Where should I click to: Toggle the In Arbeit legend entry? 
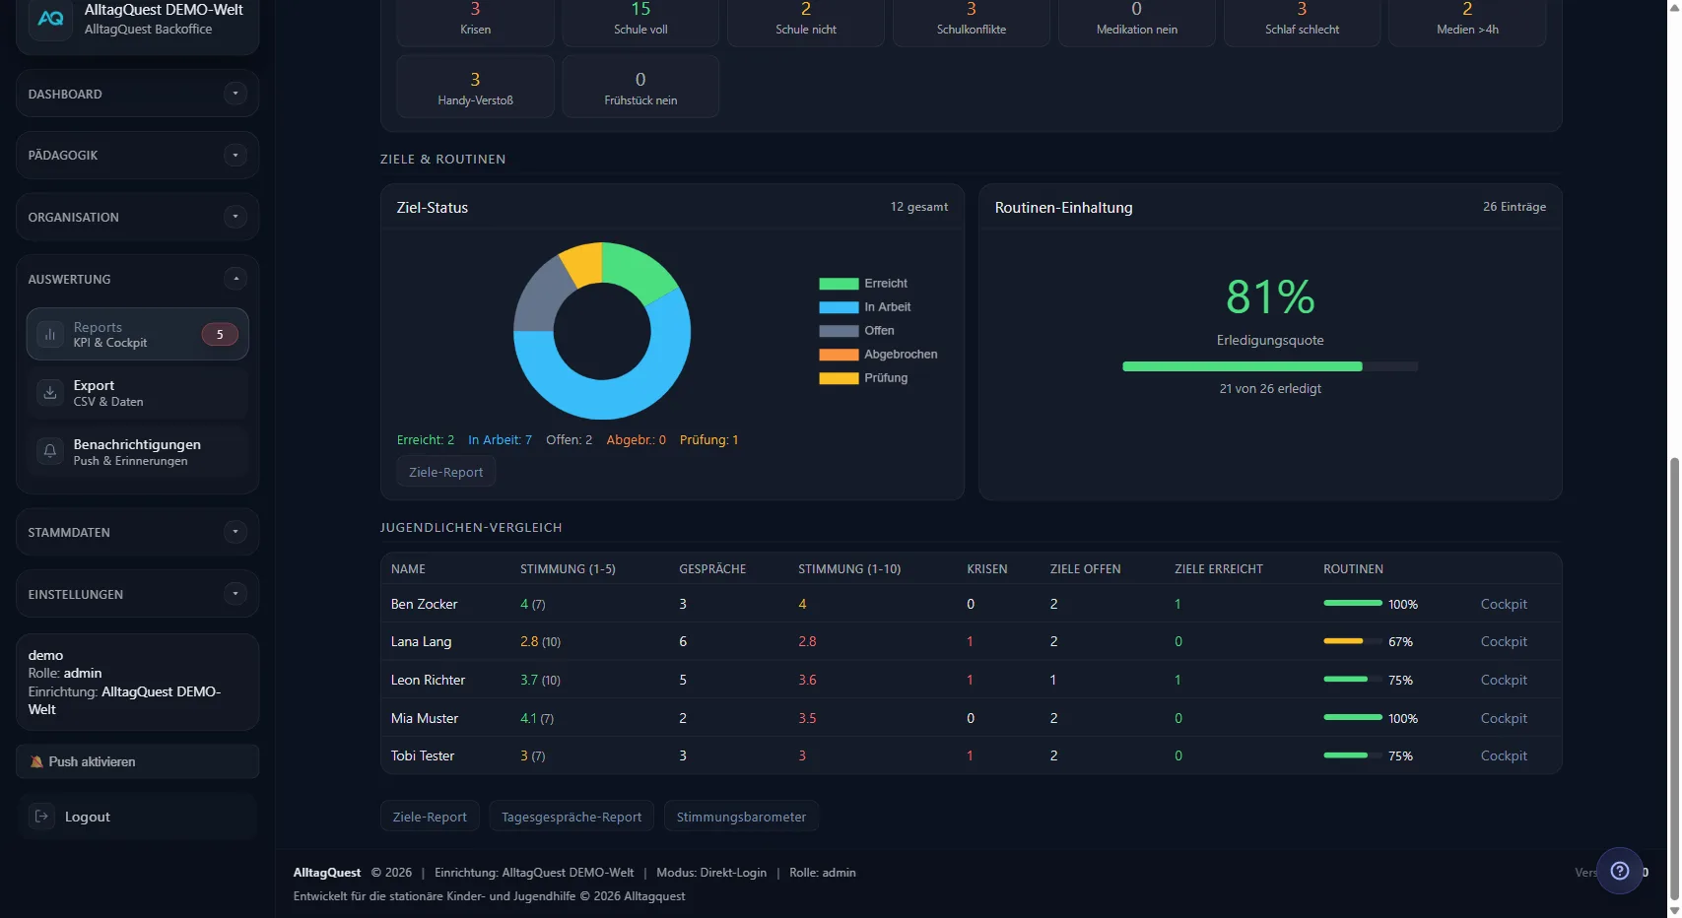tap(864, 307)
